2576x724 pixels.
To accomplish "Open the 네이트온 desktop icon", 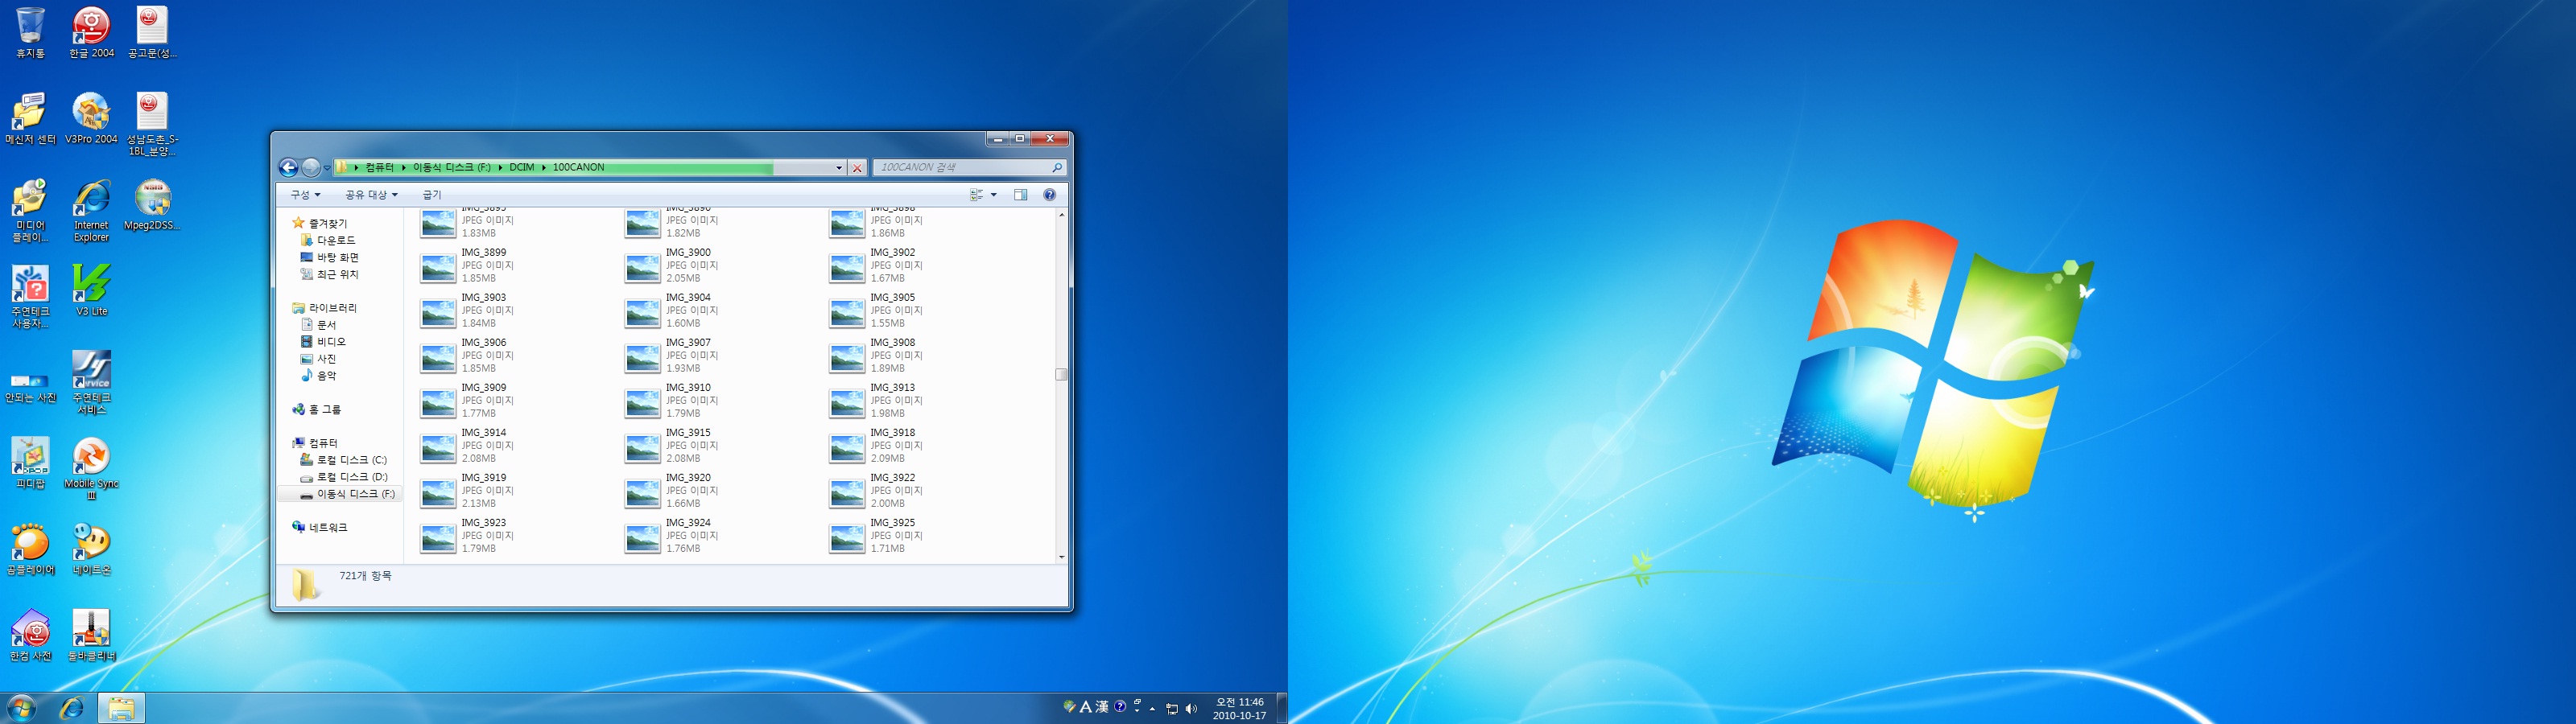I will point(91,549).
